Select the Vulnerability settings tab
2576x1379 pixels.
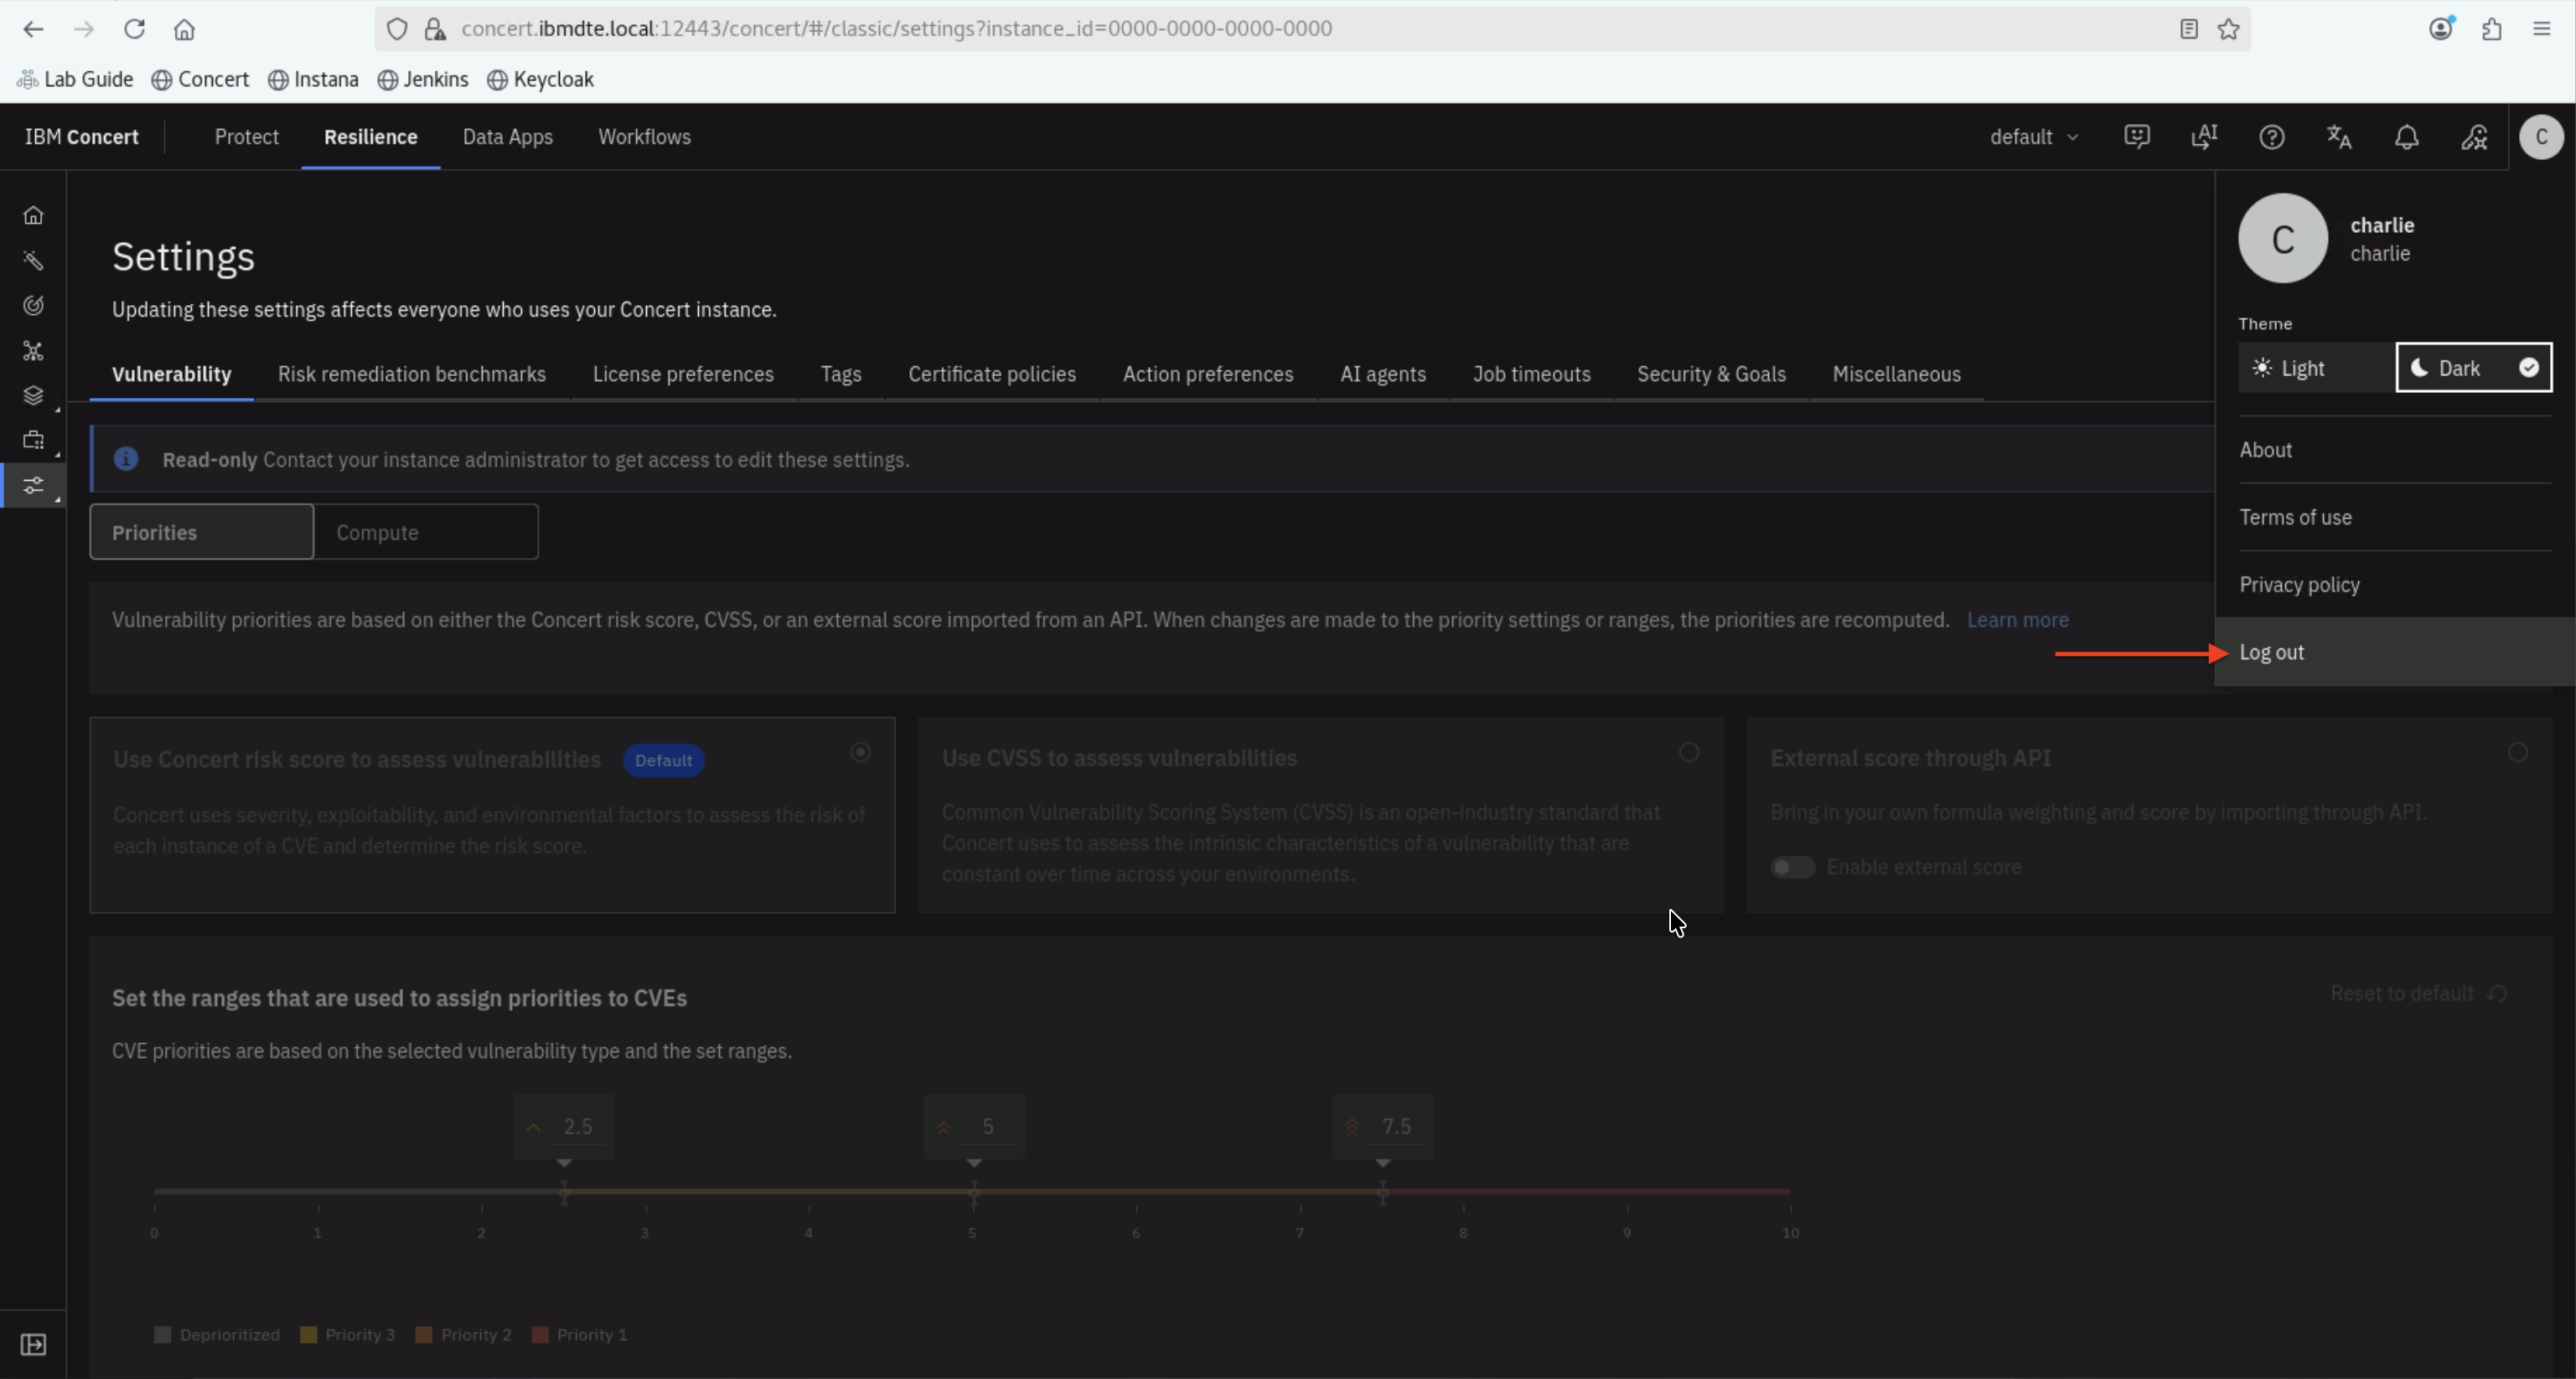pyautogui.click(x=172, y=374)
